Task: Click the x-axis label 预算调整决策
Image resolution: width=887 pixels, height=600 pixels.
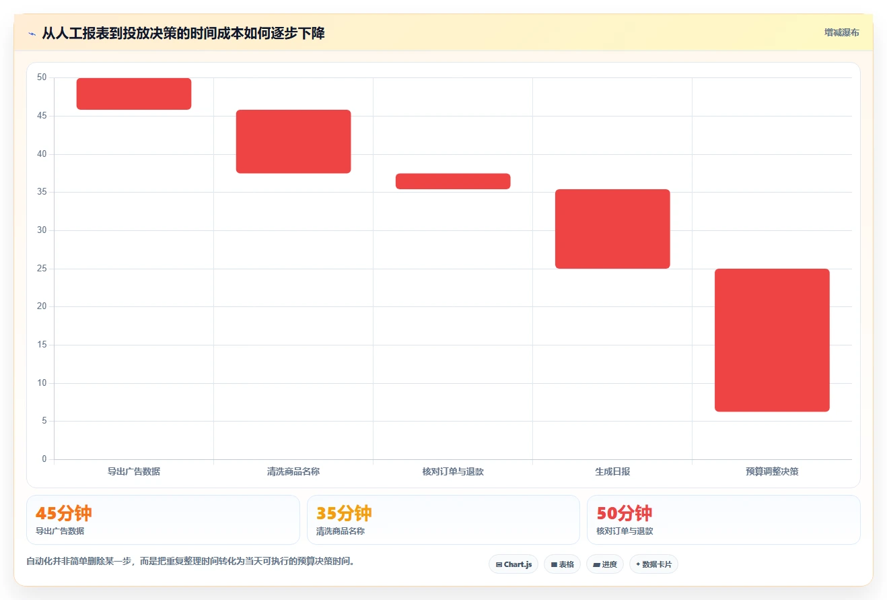Action: (x=772, y=471)
